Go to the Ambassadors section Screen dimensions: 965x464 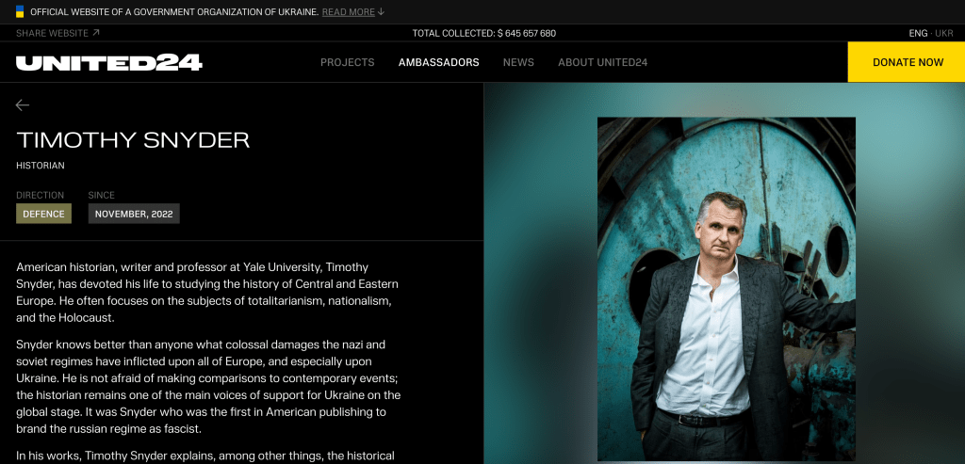click(439, 62)
